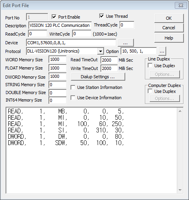Screen dimensions: 189x200
Task: Enable Use Station Information
Action: (x=73, y=87)
